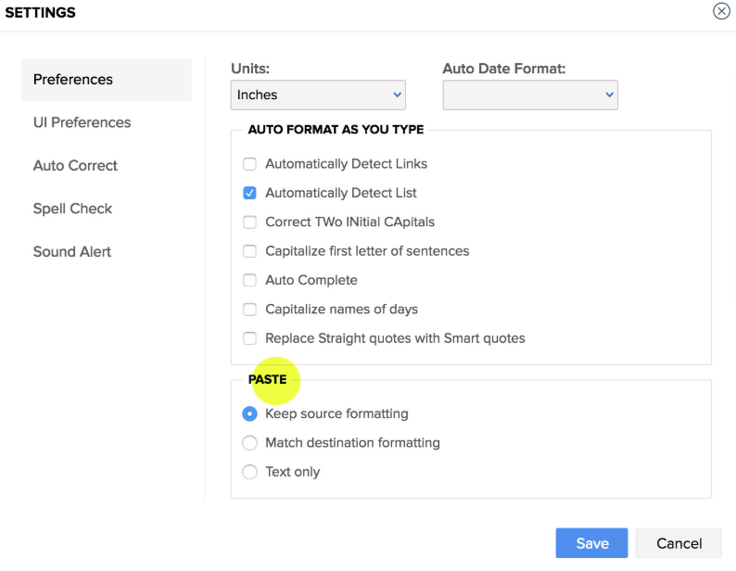Open the Preferences settings tab
The width and height of the screenshot is (736, 571).
(73, 80)
